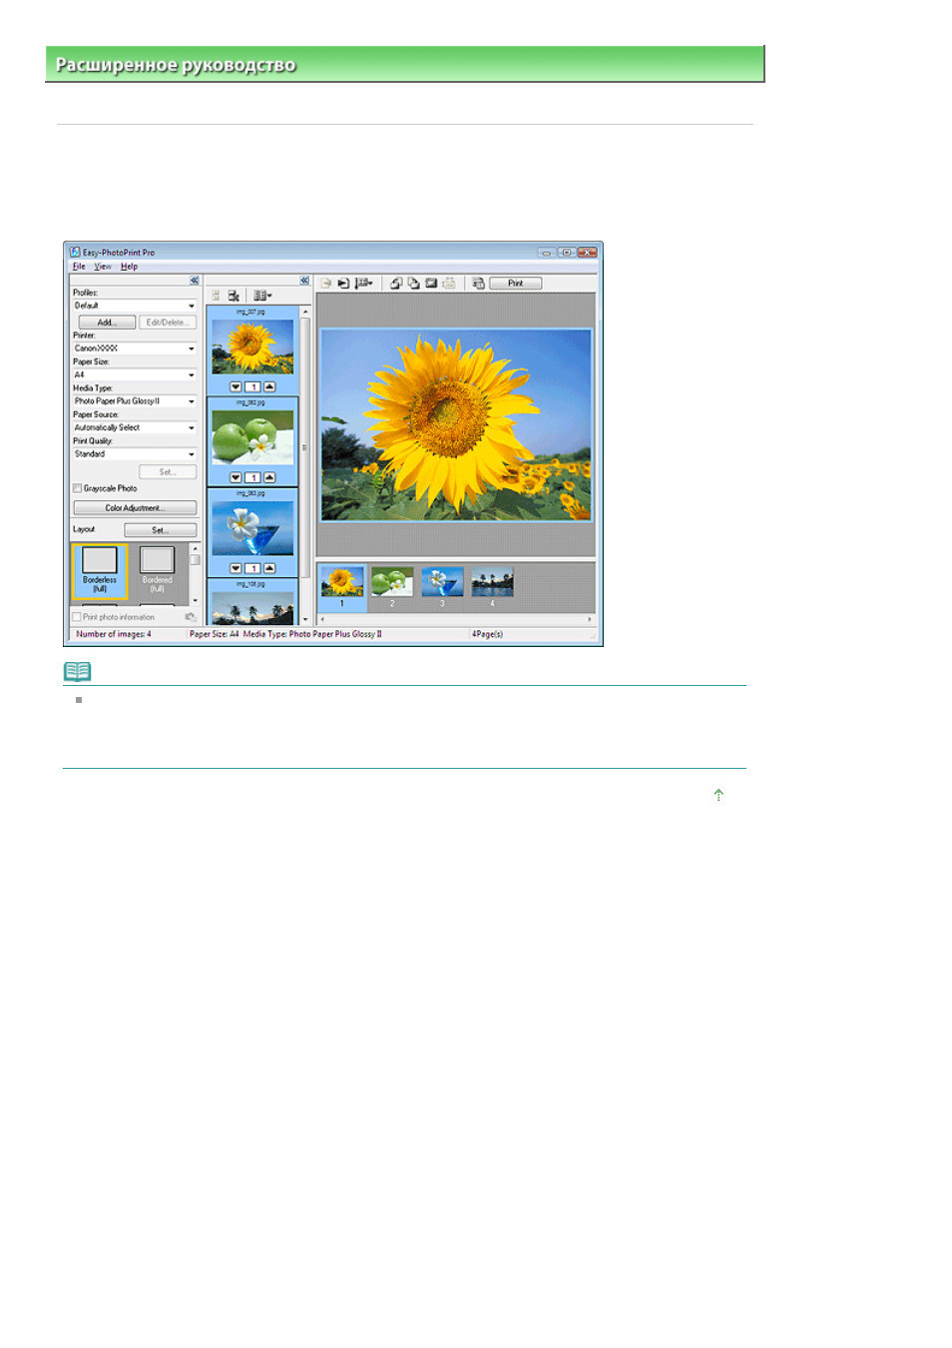Select the sunflower thumbnail in image list
Viewport: 952px width, 1348px height.
252,346
